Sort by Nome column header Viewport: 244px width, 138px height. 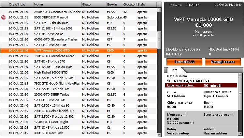point(57,5)
